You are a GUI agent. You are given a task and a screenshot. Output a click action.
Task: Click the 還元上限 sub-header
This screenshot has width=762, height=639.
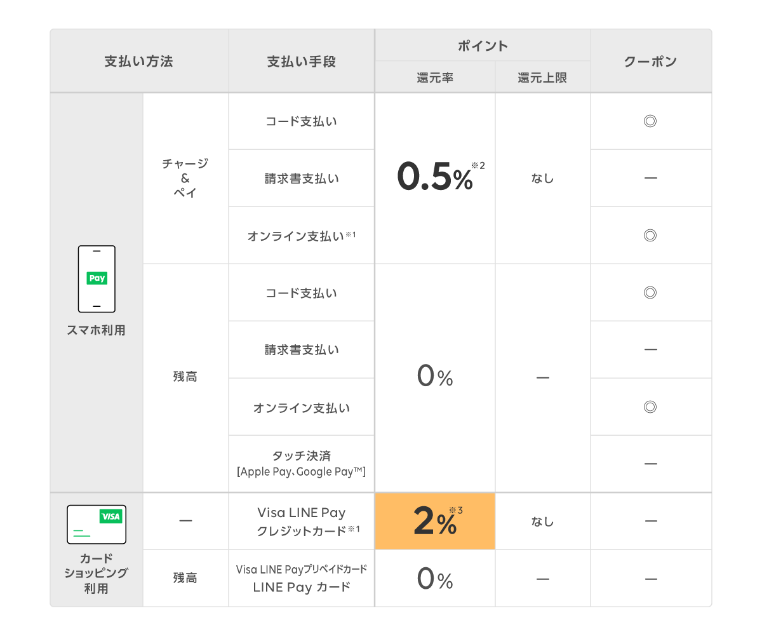(x=542, y=77)
